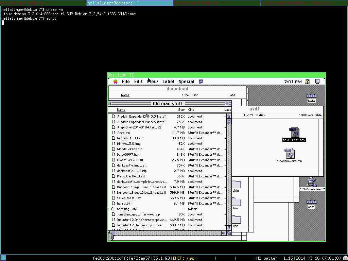The height and width of the screenshot is (261, 348).
Task: Sort Old mac stuff by Kind column
Action: tap(191, 110)
